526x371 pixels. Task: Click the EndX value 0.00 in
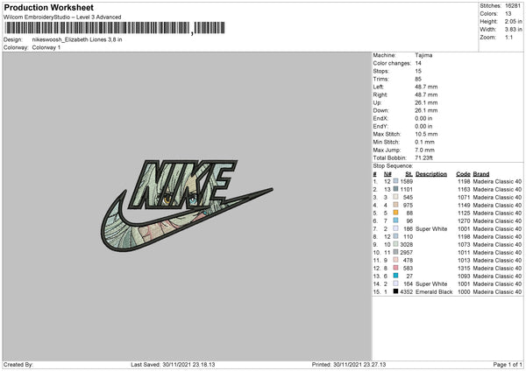tap(423, 118)
